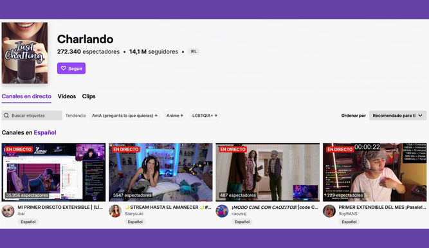Add the LGBTQIA+ tag filter

205,116
